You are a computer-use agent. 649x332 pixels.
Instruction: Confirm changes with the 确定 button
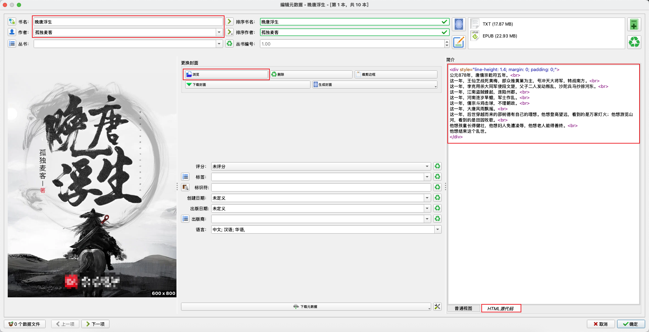(x=630, y=324)
